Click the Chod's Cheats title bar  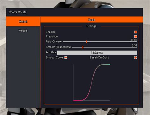click(x=74, y=12)
